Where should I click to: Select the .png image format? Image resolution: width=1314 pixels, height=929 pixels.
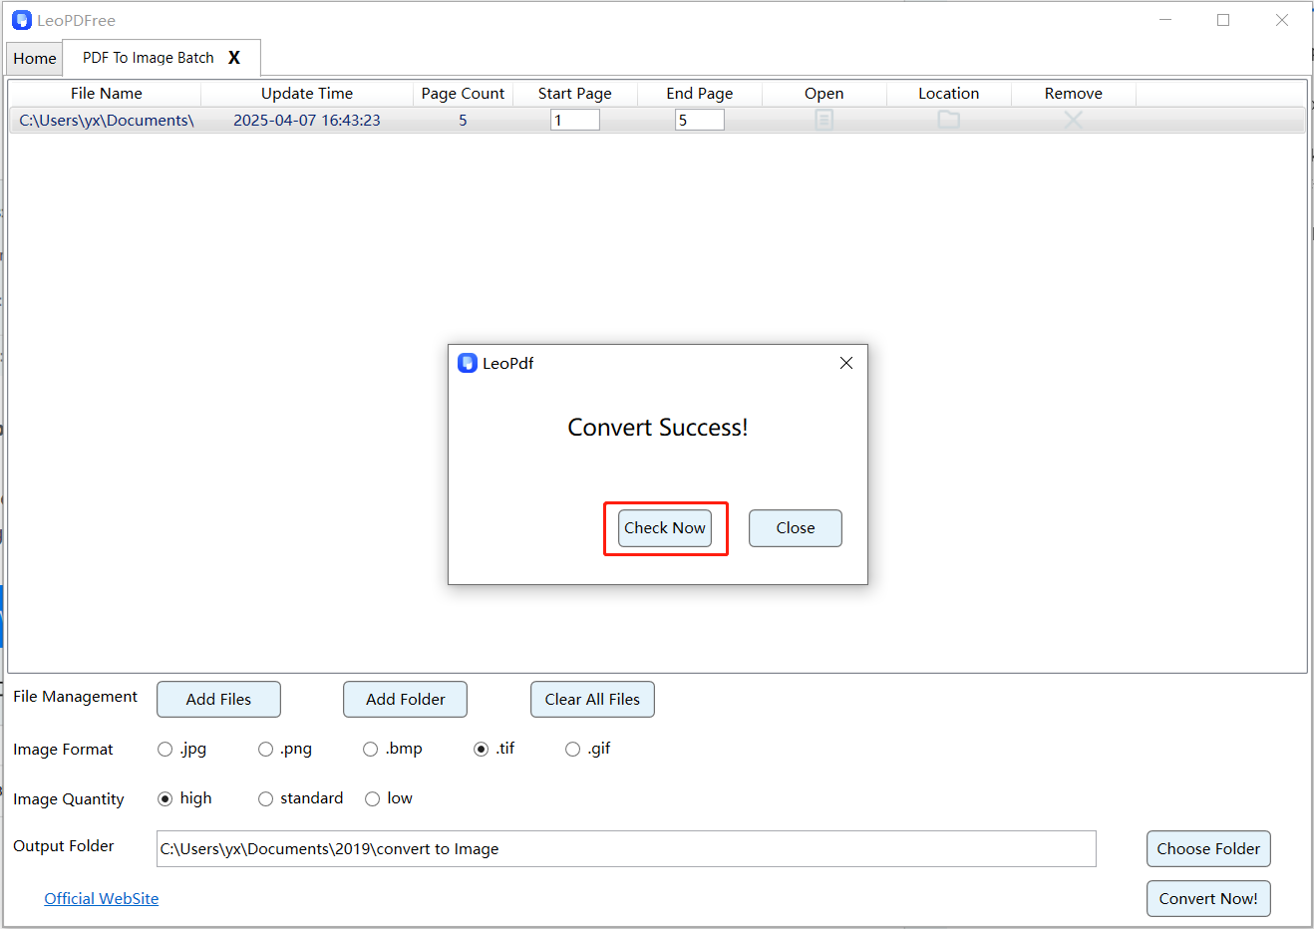266,750
